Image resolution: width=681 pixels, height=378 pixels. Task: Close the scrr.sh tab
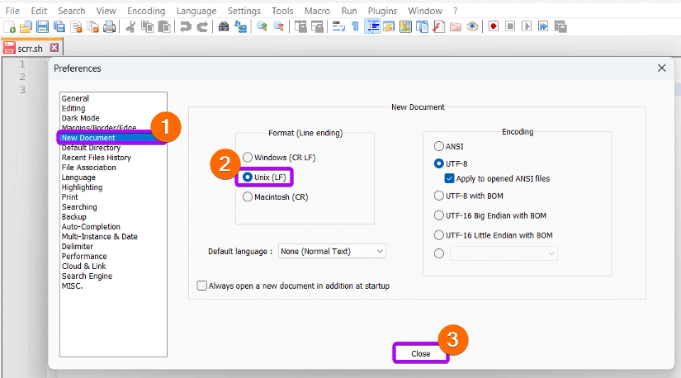[54, 47]
